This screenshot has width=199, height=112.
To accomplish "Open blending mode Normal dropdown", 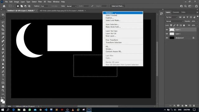I will tap(174, 21).
